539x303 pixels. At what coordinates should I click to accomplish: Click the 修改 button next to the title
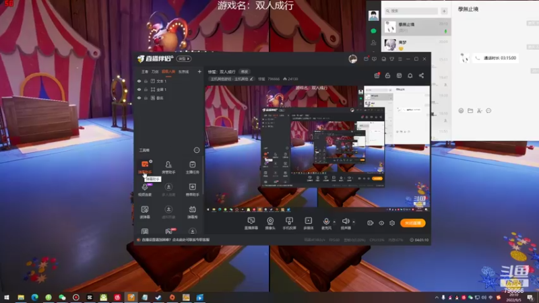pyautogui.click(x=245, y=72)
